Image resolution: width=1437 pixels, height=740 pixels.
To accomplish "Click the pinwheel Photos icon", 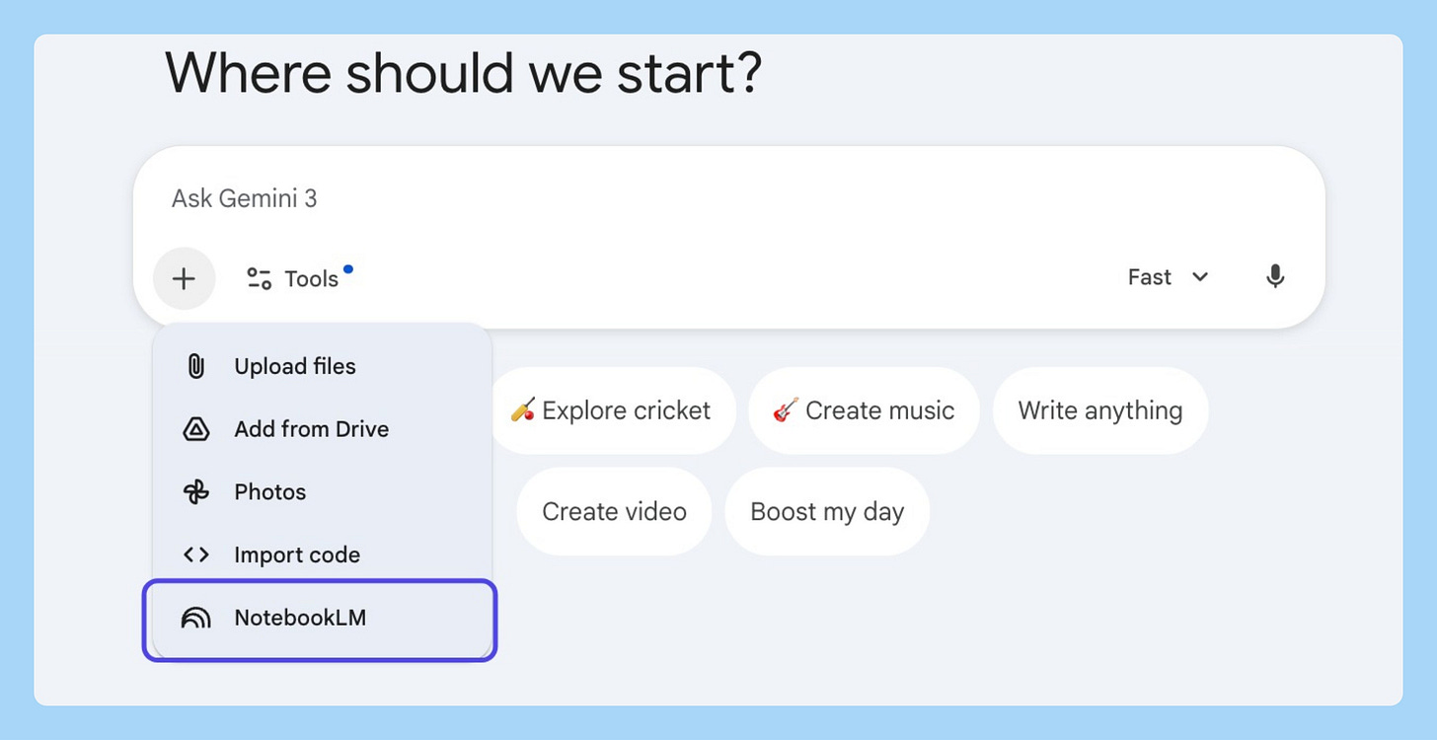I will pyautogui.click(x=196, y=492).
